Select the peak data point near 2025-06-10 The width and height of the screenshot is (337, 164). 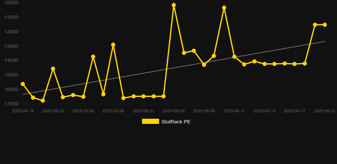[x=224, y=8]
